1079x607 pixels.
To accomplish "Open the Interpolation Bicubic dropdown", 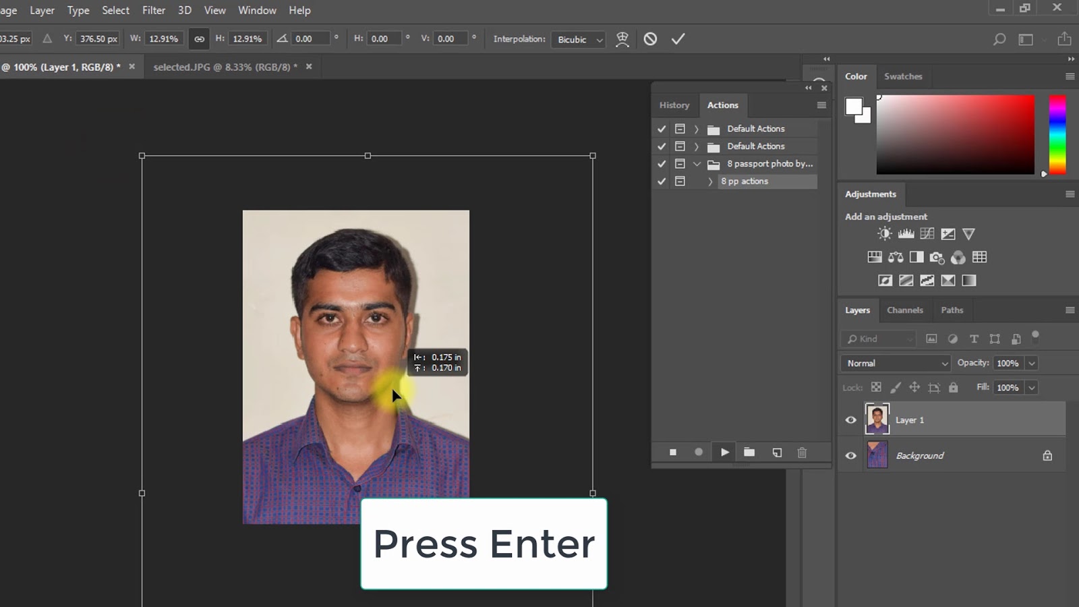I will (578, 40).
